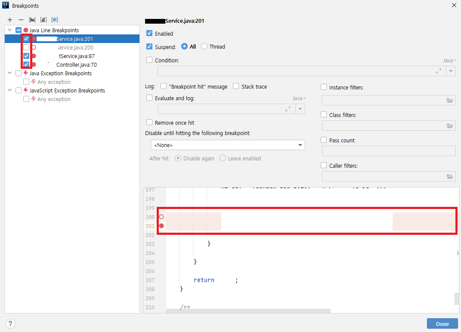Click the Done button
Viewport: 461px width, 332px height.
pyautogui.click(x=442, y=324)
